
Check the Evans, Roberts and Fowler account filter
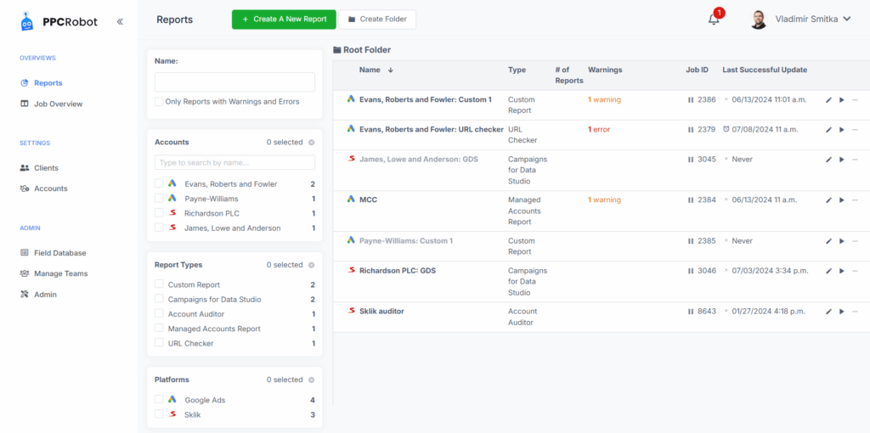click(159, 183)
